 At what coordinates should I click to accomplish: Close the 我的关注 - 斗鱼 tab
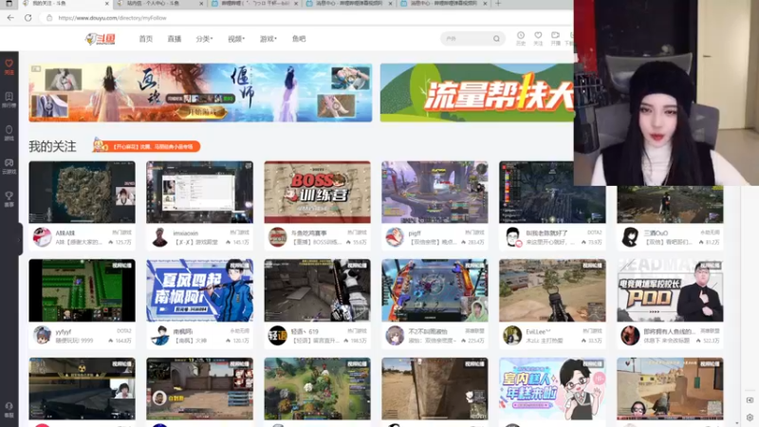pyautogui.click(x=107, y=4)
